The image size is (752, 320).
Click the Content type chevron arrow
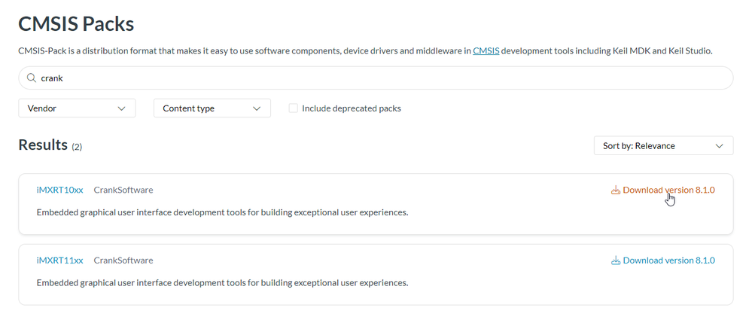tap(257, 108)
